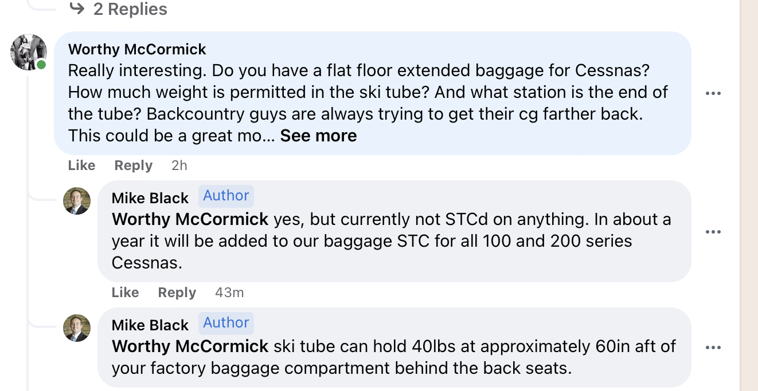Click Mike Black's name on ski tube reply
Viewport: 758px width, 391px height.
tap(150, 325)
